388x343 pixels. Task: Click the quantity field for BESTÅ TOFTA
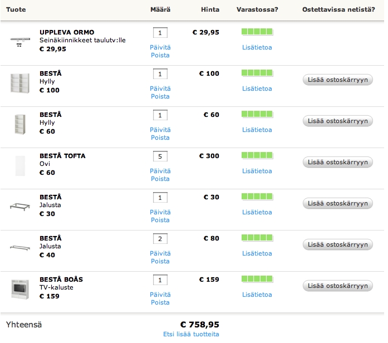(x=160, y=156)
